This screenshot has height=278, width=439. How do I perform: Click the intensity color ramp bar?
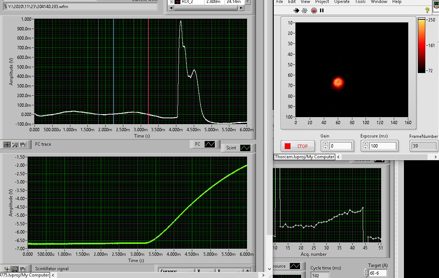[x=422, y=45]
